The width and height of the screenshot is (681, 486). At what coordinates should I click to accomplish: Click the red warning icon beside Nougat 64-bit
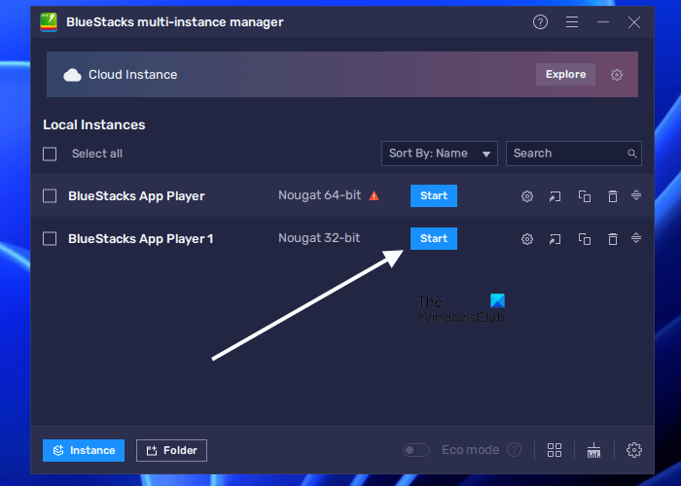coord(374,196)
